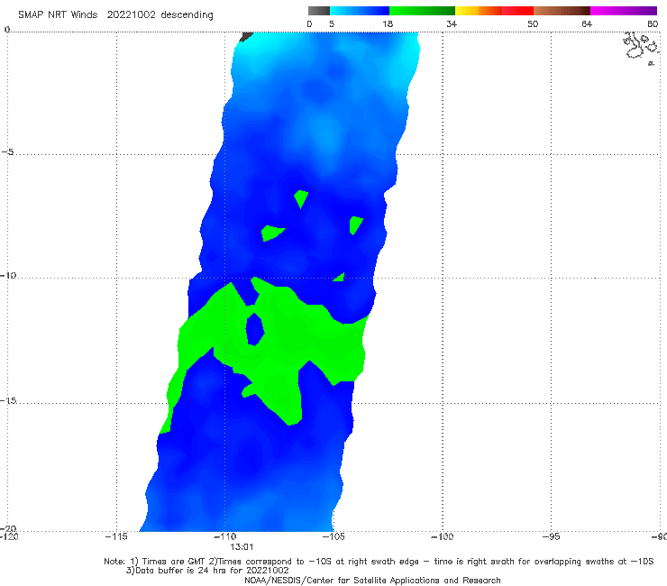This screenshot has width=667, height=586.
Task: Click the swath time label '13:01'
Action: (x=242, y=547)
